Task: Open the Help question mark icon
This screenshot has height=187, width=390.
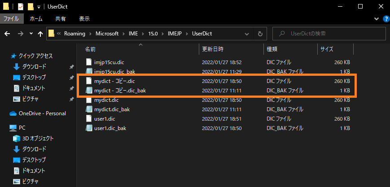Action: click(386, 19)
